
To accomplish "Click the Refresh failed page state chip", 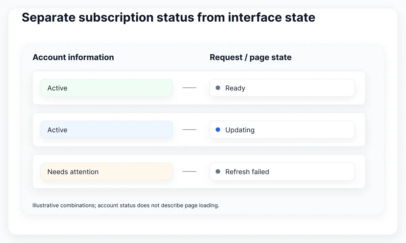I will [282, 171].
